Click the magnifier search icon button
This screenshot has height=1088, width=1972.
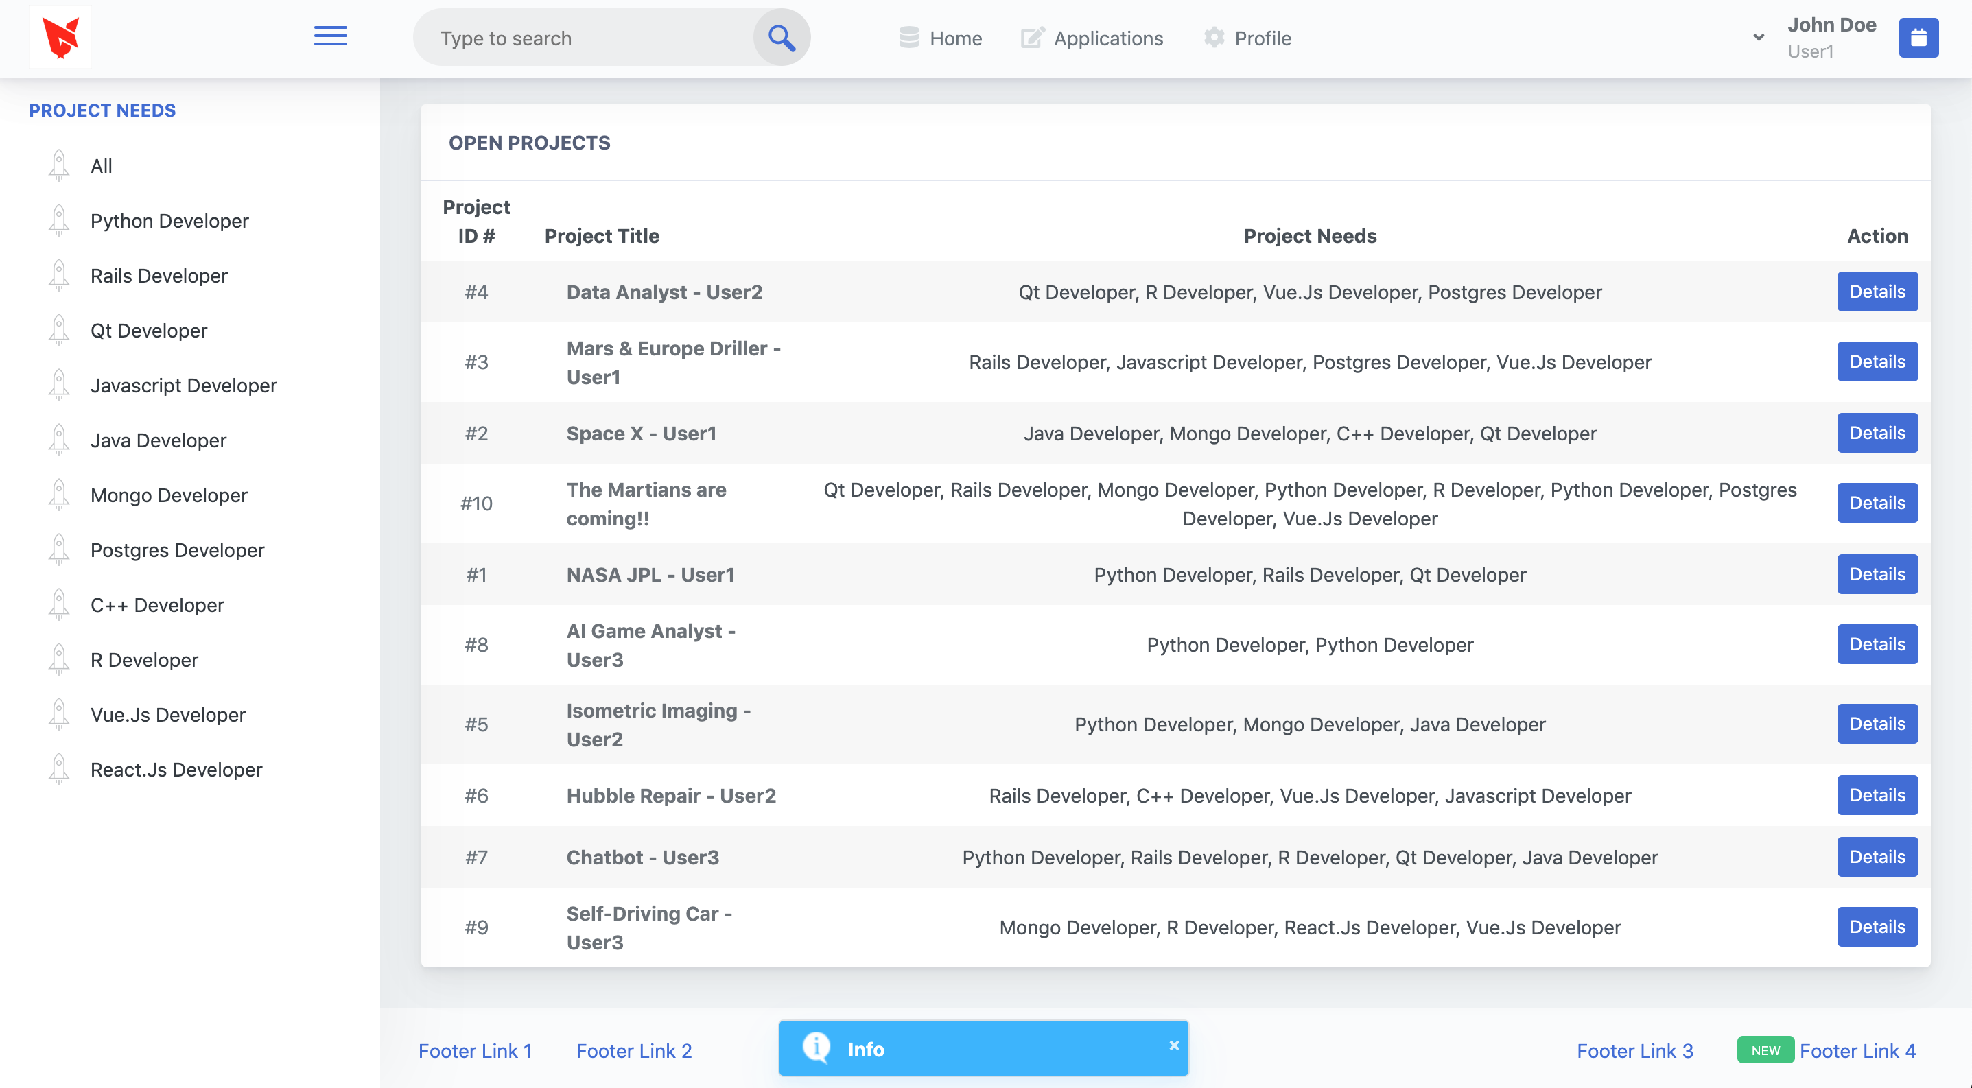(781, 38)
